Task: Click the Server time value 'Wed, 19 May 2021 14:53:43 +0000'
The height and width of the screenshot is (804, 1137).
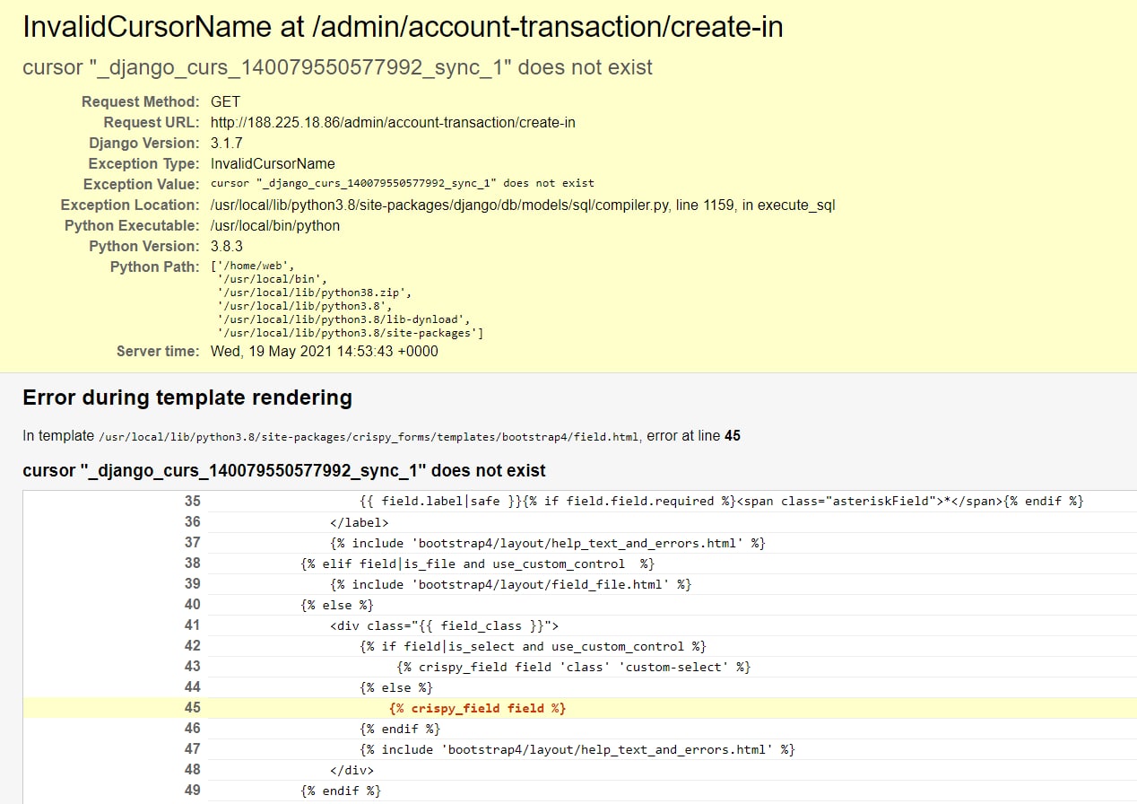Action: (325, 352)
